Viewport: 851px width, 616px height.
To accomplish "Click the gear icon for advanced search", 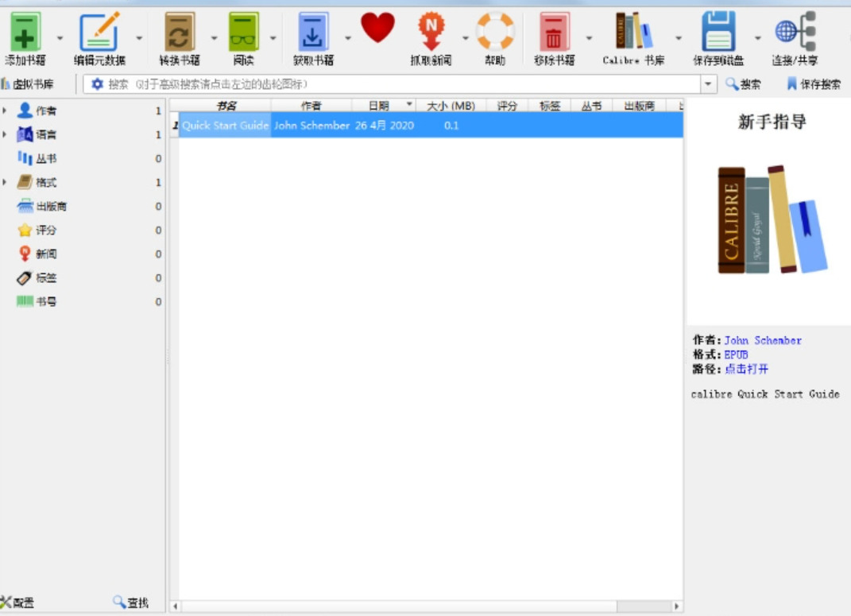I will point(97,84).
